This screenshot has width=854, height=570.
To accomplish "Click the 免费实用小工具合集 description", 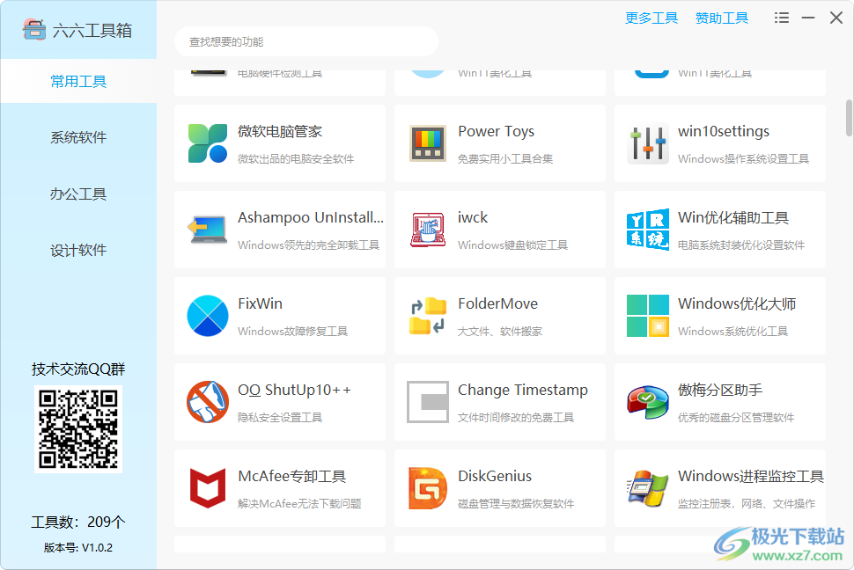I will click(x=505, y=159).
